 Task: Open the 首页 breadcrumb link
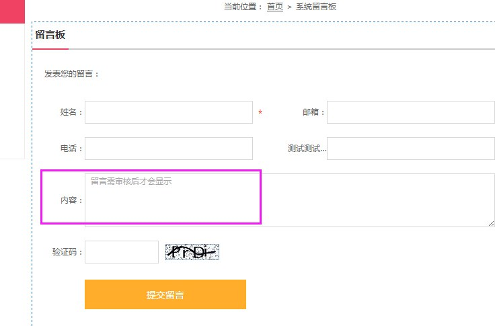tap(275, 7)
